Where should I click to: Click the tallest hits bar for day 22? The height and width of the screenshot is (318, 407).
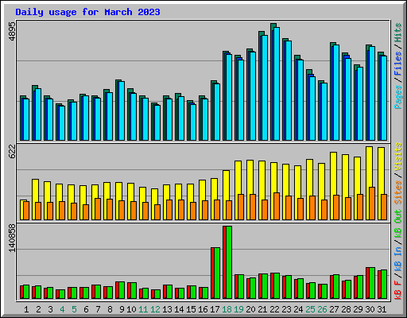point(273,25)
